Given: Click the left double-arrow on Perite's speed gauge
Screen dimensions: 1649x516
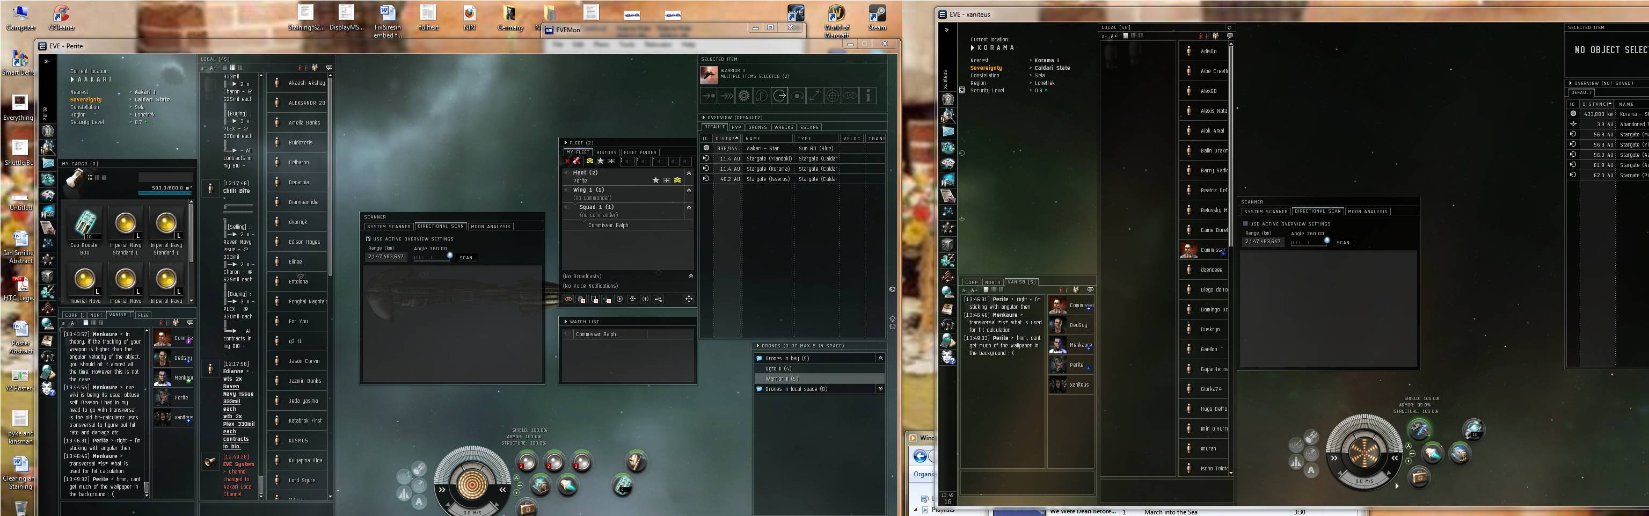Looking at the screenshot, I should 442,490.
